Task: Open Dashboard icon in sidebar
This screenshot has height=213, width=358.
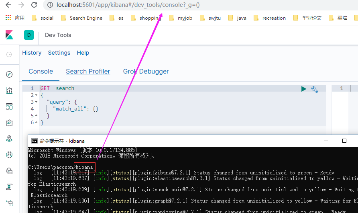Action: (x=9, y=106)
